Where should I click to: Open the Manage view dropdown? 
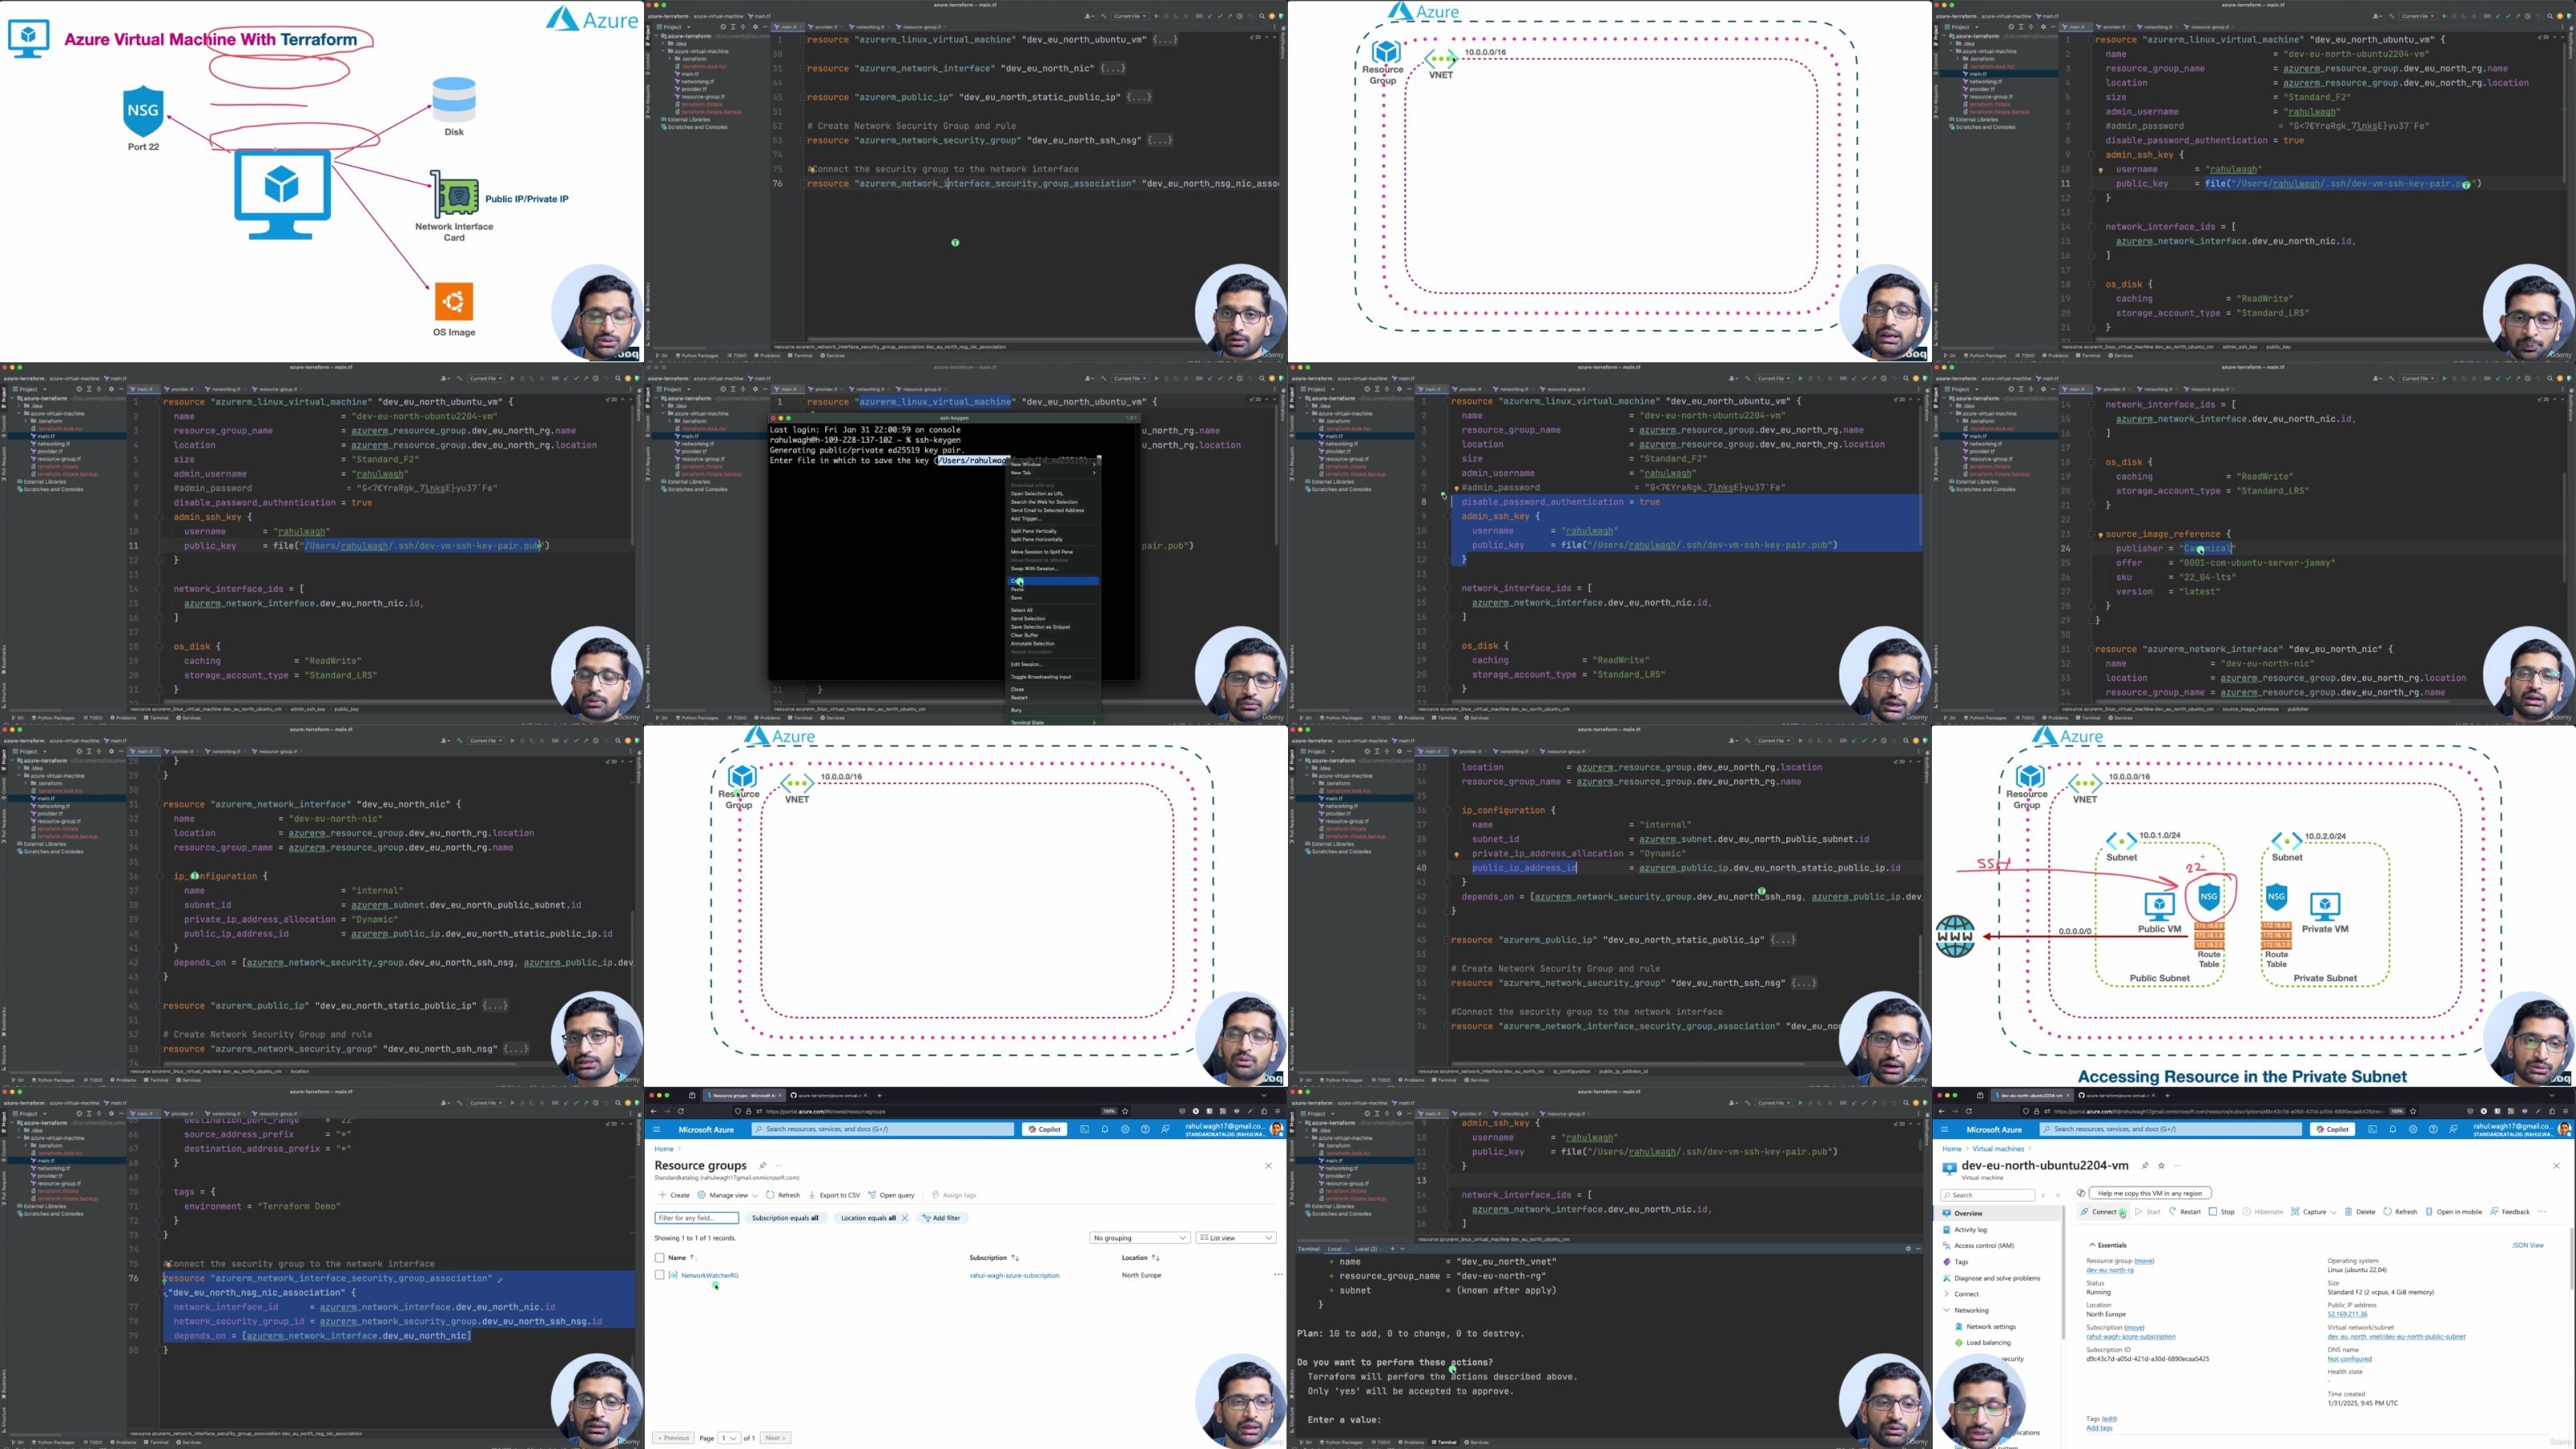coord(727,1195)
